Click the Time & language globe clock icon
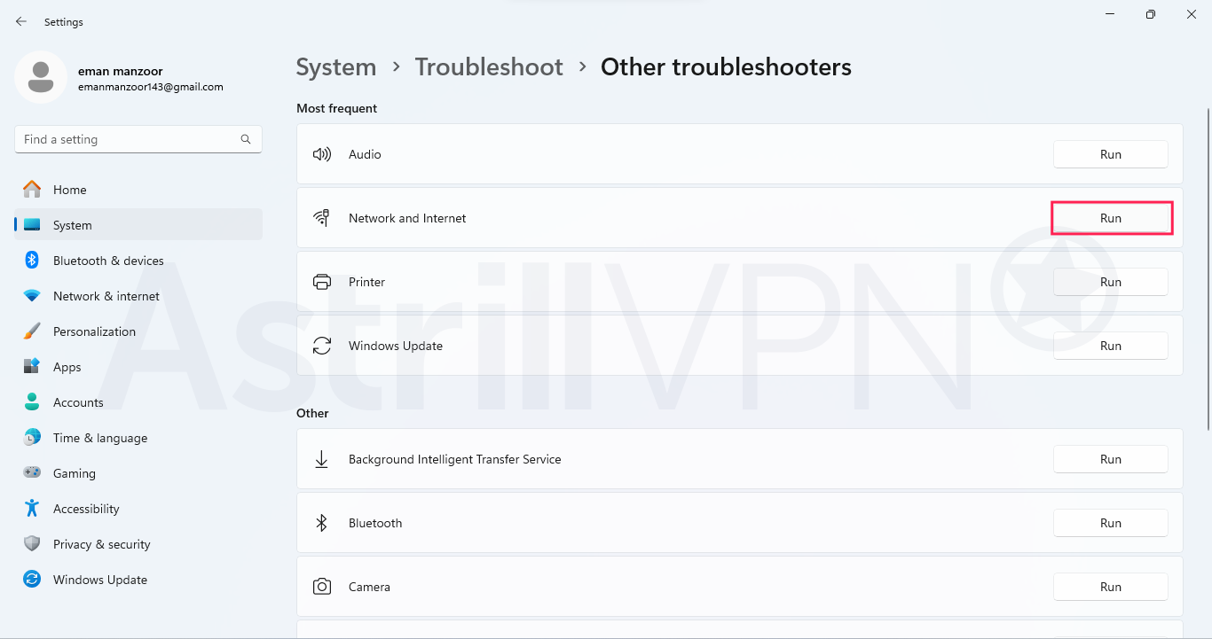 [32, 438]
